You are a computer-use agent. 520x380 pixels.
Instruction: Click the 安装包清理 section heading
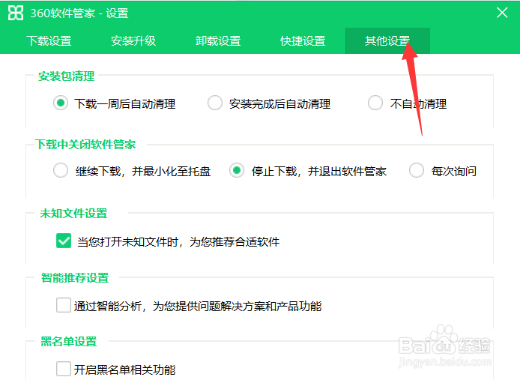(67, 76)
